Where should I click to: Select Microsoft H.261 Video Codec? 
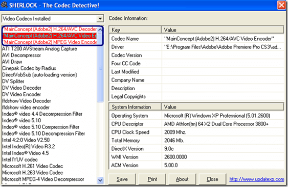(33, 166)
